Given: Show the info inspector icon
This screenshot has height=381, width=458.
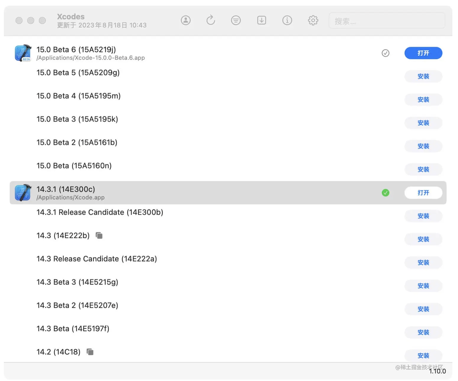Looking at the screenshot, I should 287,20.
